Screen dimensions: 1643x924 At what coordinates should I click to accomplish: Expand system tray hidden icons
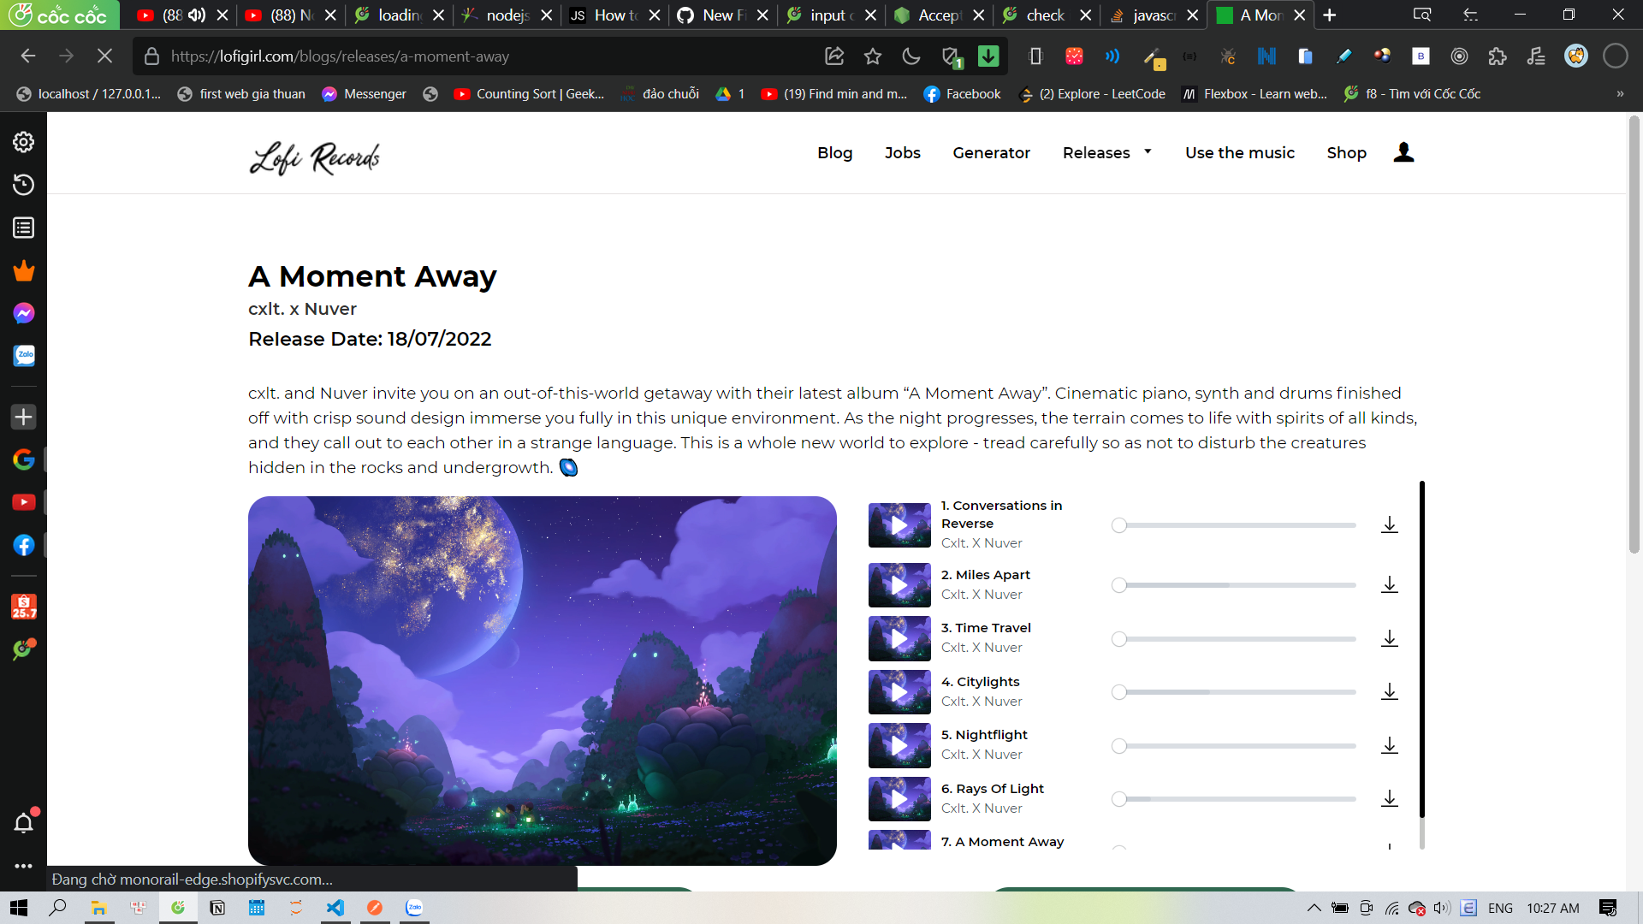(1314, 908)
